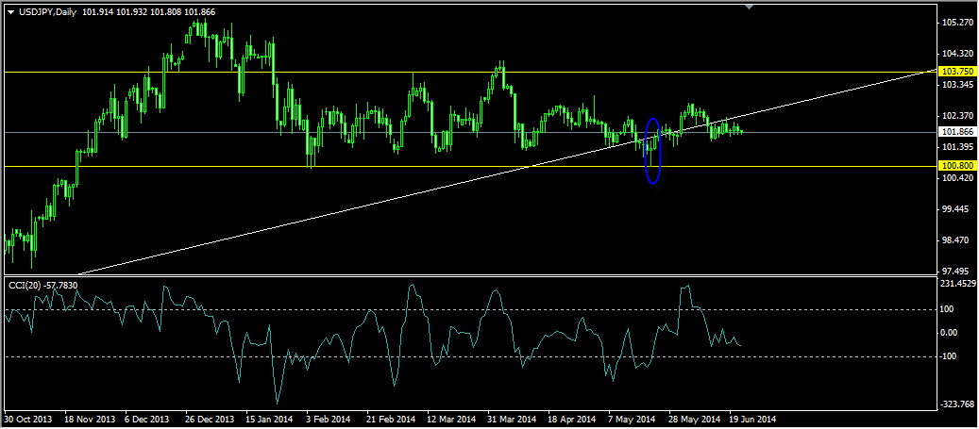Click the 31 Mar 2014 date label
Image resolution: width=979 pixels, height=429 pixels.
click(x=512, y=419)
